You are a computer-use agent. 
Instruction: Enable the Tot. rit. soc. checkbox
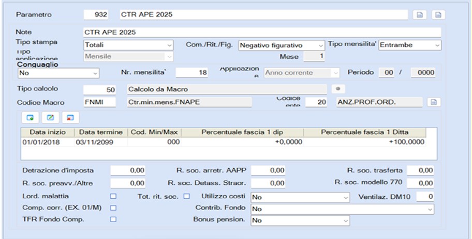pyautogui.click(x=187, y=196)
